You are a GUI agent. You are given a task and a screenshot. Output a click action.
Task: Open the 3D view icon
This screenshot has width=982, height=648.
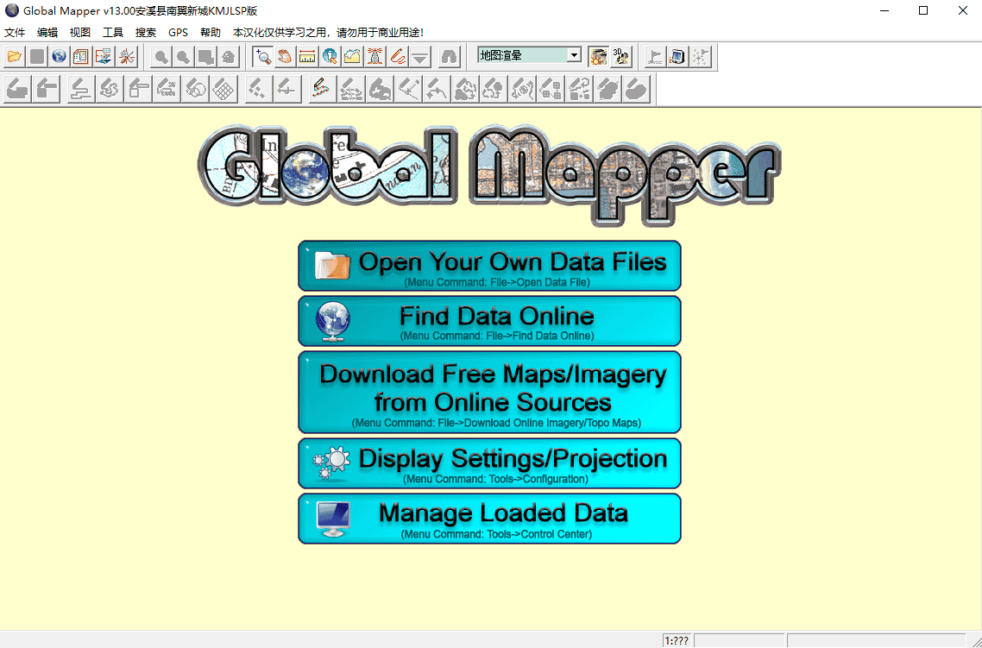point(620,57)
